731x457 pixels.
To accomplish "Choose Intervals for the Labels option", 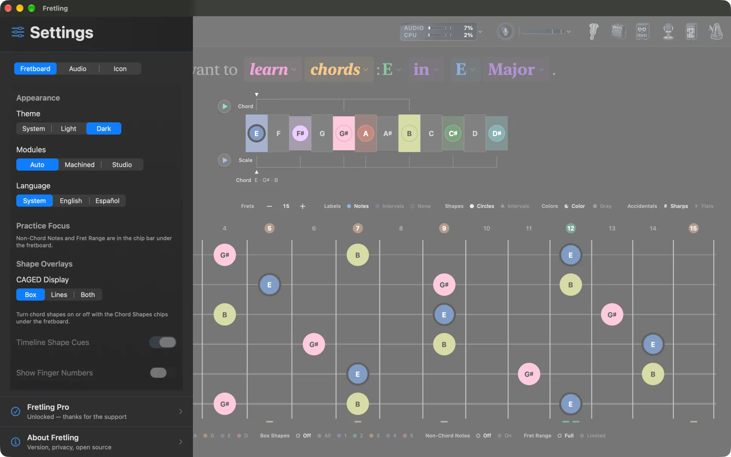I will [x=390, y=206].
